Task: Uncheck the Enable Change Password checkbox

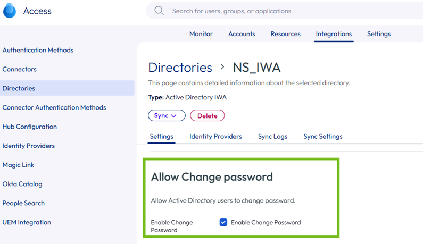Action: [x=223, y=222]
